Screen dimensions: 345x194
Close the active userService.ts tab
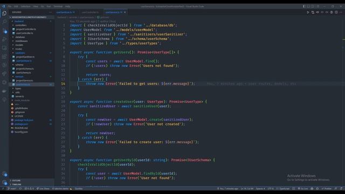125,12
